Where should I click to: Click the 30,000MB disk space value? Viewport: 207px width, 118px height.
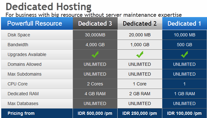click(x=95, y=35)
